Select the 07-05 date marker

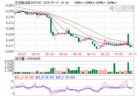[119, 54]
